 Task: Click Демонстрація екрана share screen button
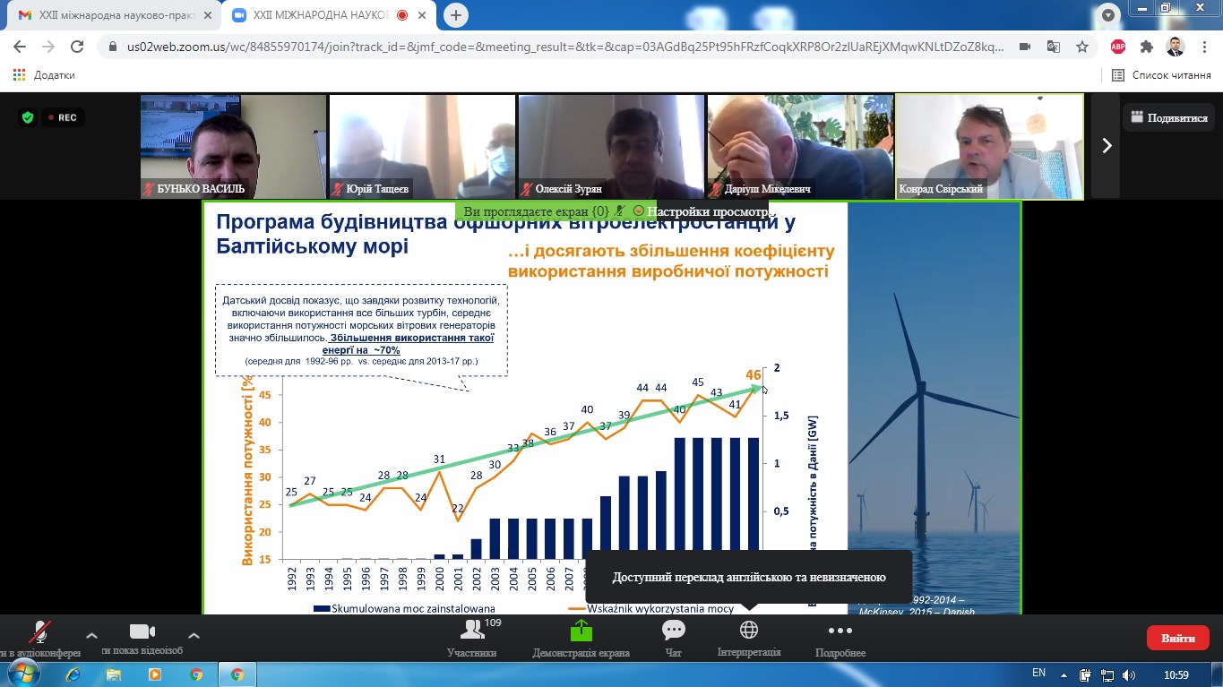tap(581, 638)
